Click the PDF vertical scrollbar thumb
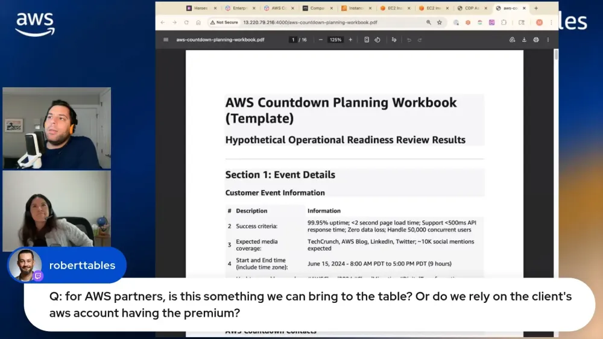Viewport: 603px width, 339px height. click(556, 55)
